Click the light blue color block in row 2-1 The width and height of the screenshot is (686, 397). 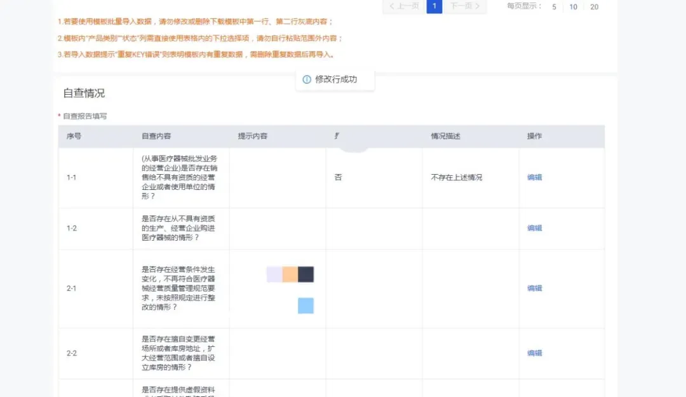pos(306,306)
